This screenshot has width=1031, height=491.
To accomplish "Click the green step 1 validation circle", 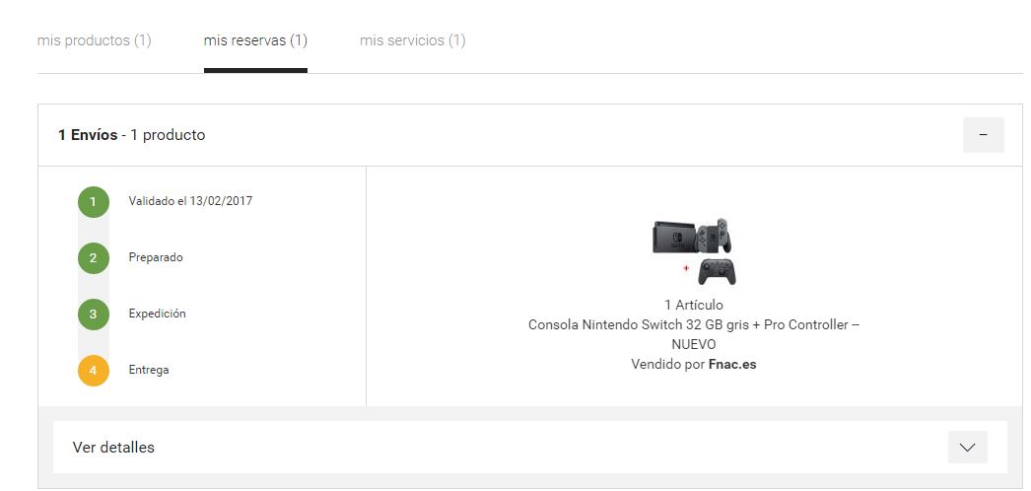I will (94, 202).
